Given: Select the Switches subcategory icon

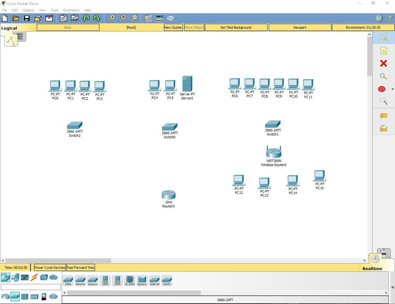Looking at the screenshot, I should [x=15, y=296].
